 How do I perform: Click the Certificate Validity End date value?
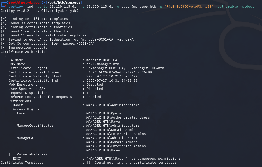coord(112,80)
